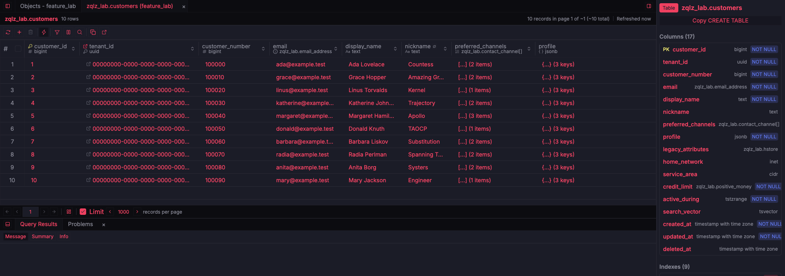
Task: Select the Message sub-tab
Action: [16, 237]
